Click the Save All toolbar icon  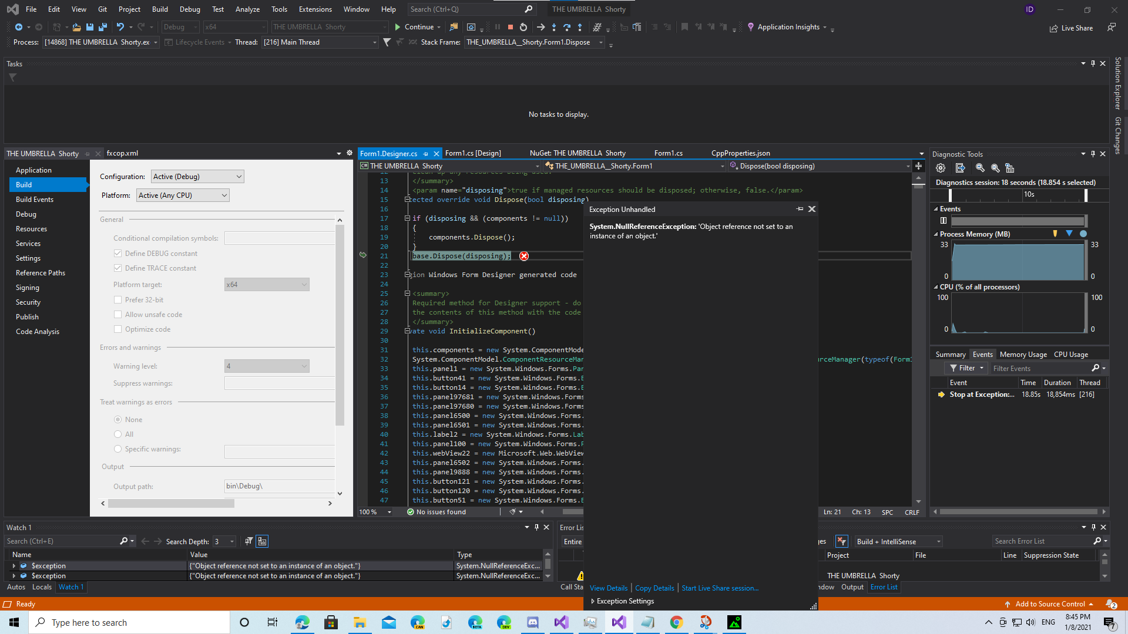(103, 27)
